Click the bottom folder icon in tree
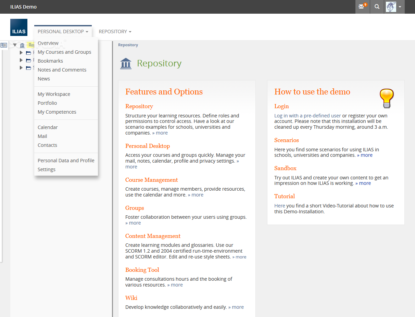The width and height of the screenshot is (415, 317). pyautogui.click(x=28, y=68)
